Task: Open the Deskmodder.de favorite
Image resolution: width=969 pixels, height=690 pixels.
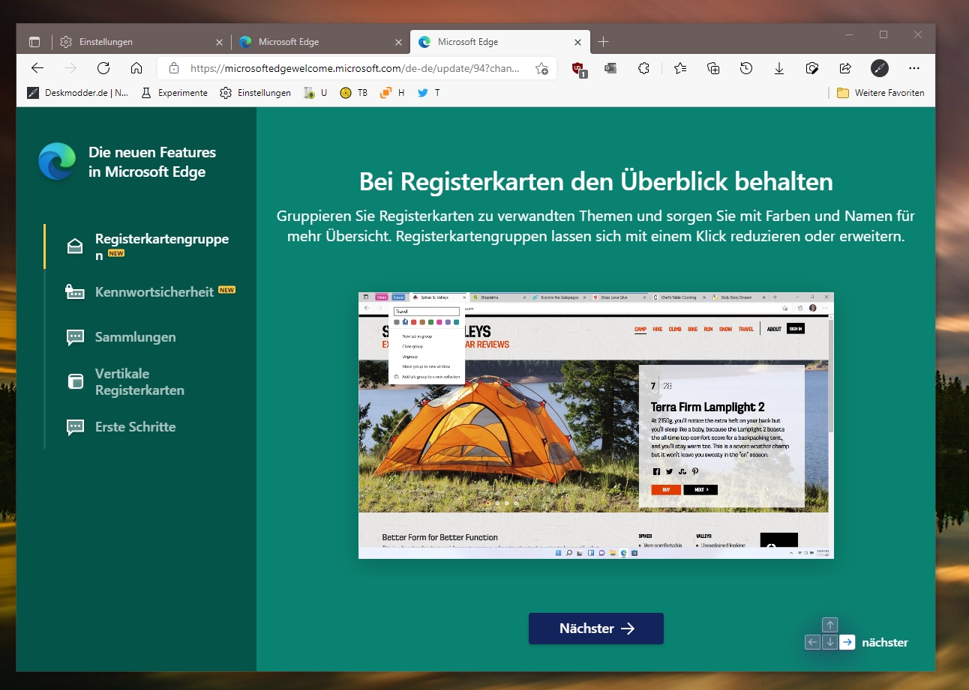Action: [78, 93]
